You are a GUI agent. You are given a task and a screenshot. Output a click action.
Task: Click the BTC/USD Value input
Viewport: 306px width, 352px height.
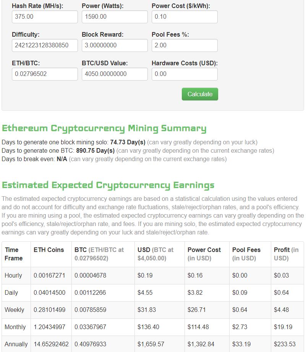point(115,74)
